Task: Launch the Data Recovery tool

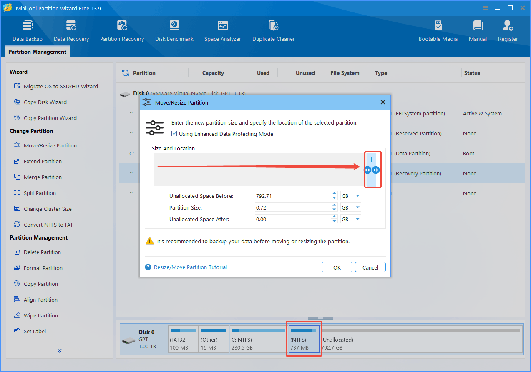Action: pos(71,31)
